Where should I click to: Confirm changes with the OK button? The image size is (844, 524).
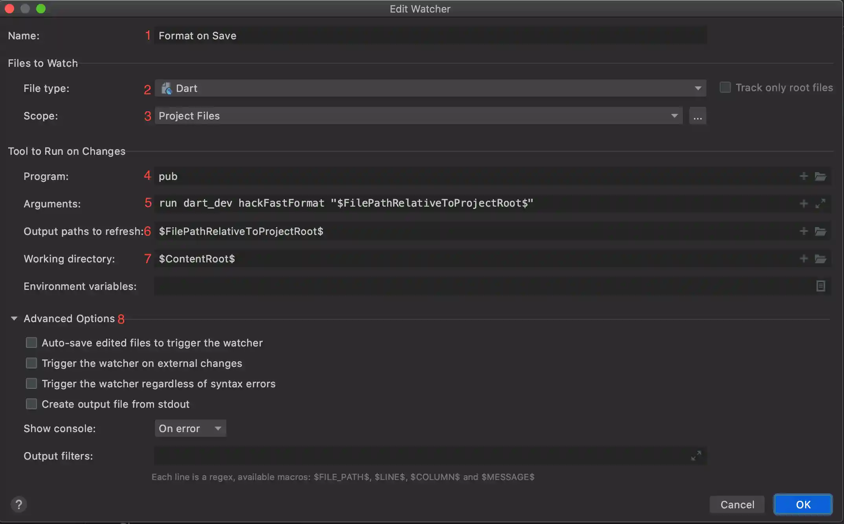pyautogui.click(x=803, y=504)
